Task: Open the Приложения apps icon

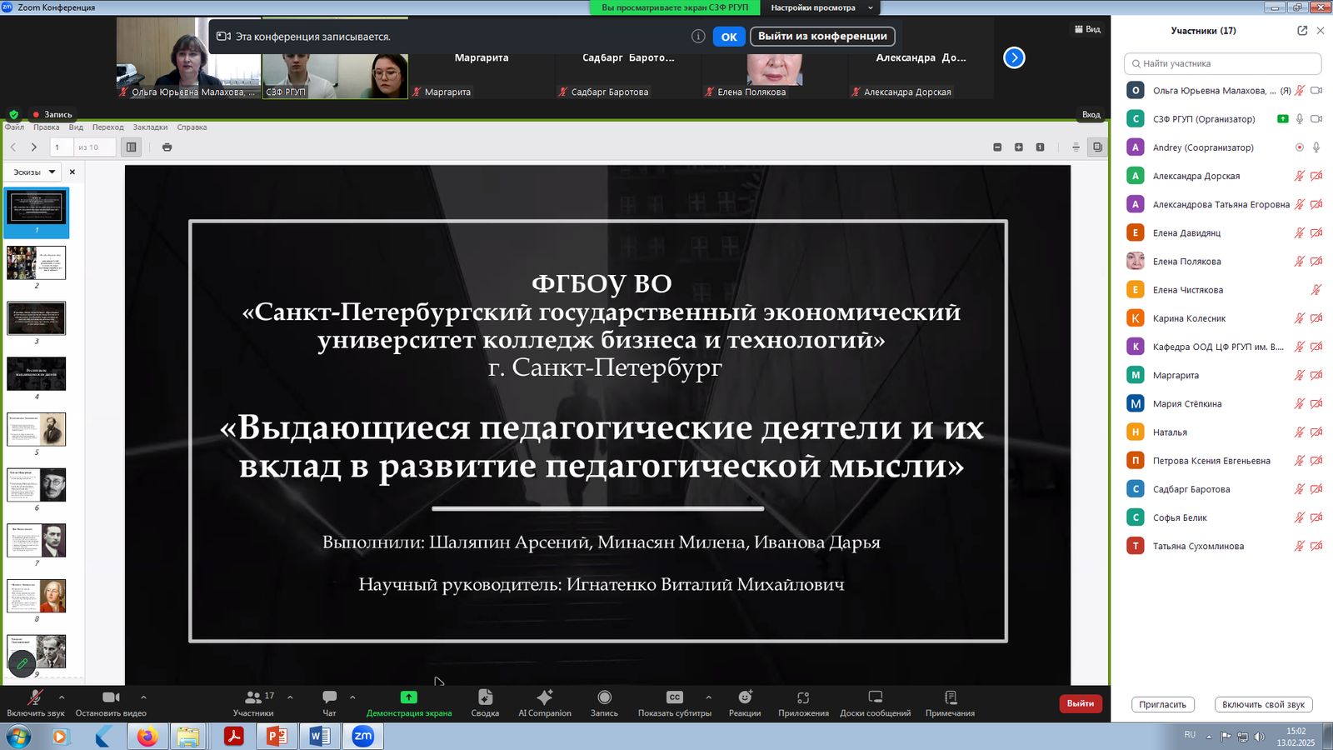Action: pos(803,697)
